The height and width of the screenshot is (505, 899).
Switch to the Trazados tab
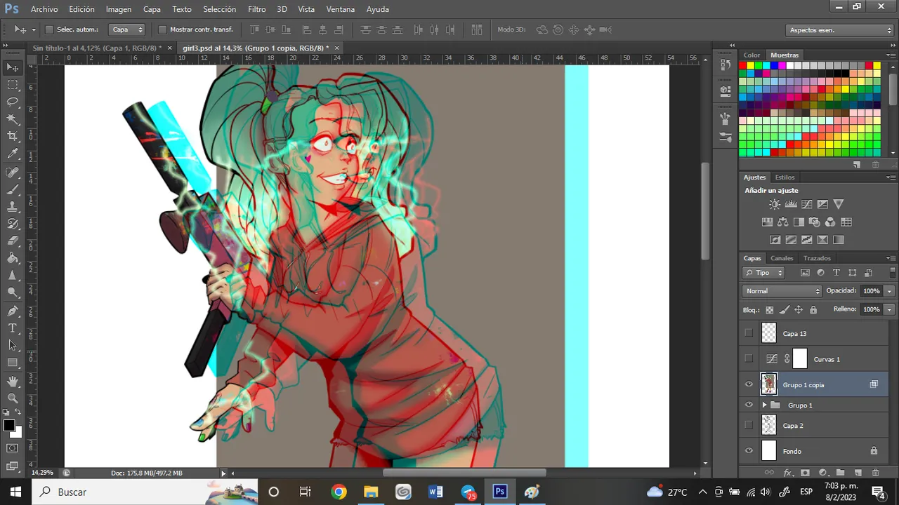(817, 258)
